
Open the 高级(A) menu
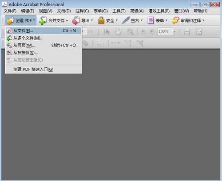pyautogui.click(x=137, y=11)
